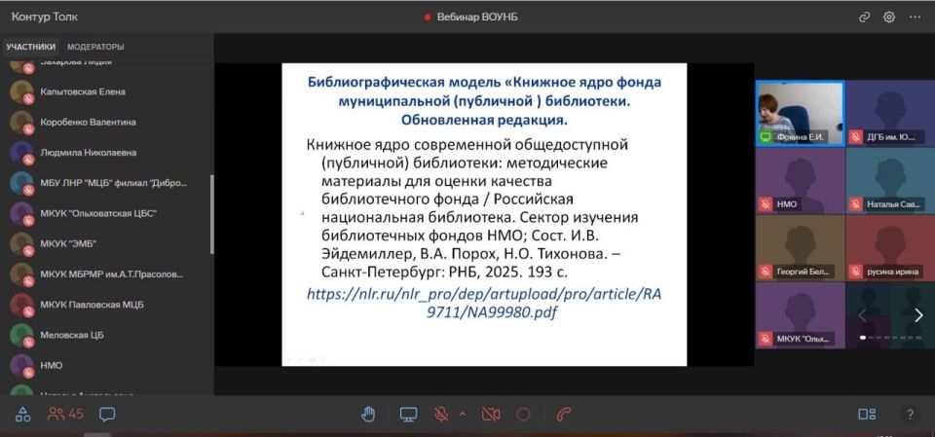Image resolution: width=935 pixels, height=437 pixels.
Task: Click muted mic badge on НМО tile
Action: tap(766, 204)
